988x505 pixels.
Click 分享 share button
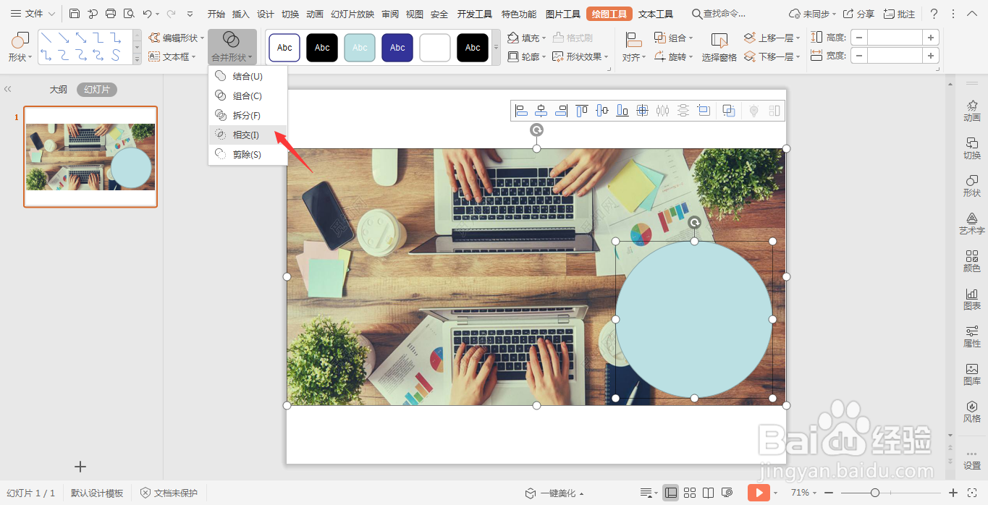click(858, 14)
